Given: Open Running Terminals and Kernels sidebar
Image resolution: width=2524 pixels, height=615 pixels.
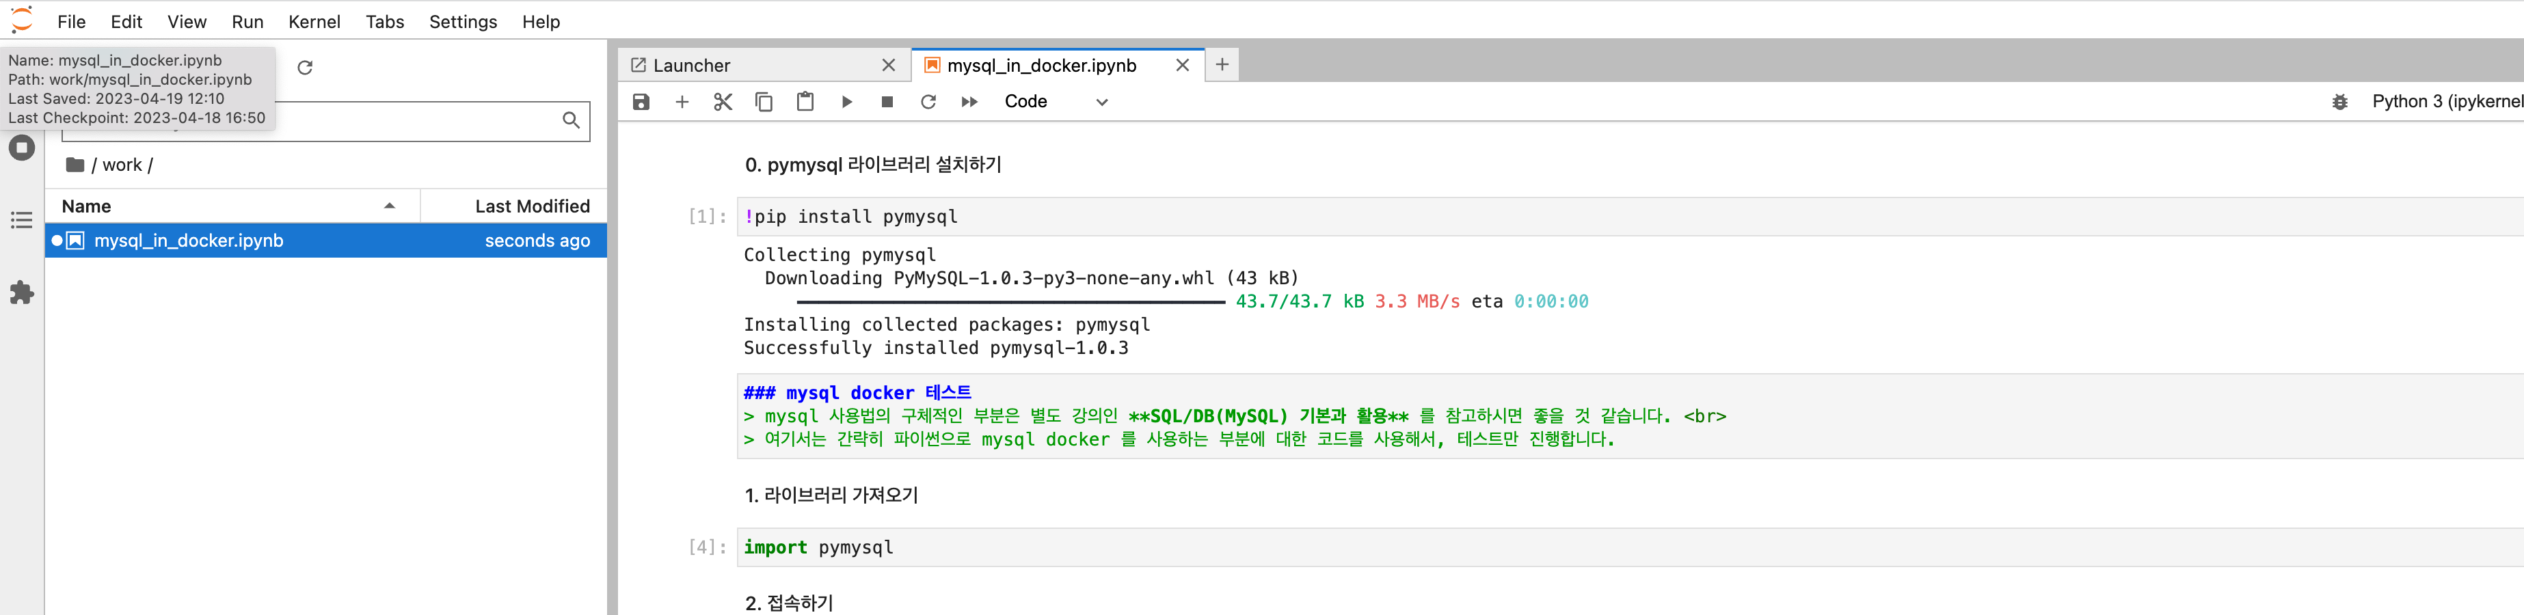Looking at the screenshot, I should tap(22, 148).
